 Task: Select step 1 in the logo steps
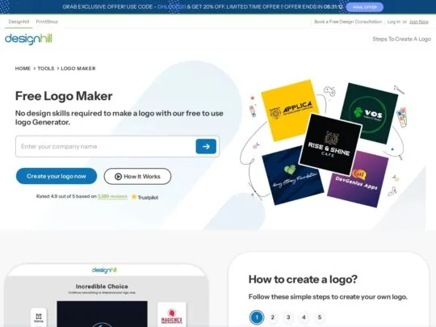257,317
